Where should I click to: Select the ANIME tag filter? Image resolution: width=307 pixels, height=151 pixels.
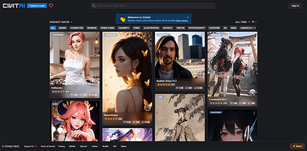point(63,28)
